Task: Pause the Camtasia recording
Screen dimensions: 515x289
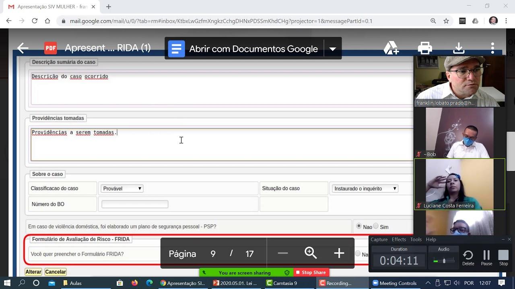Action: 486,257
